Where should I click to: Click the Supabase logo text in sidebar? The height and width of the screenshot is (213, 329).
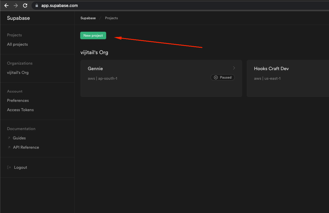[x=18, y=18]
